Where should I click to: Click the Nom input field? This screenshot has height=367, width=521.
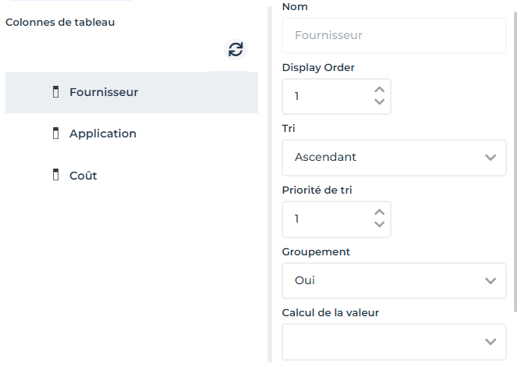(x=394, y=35)
